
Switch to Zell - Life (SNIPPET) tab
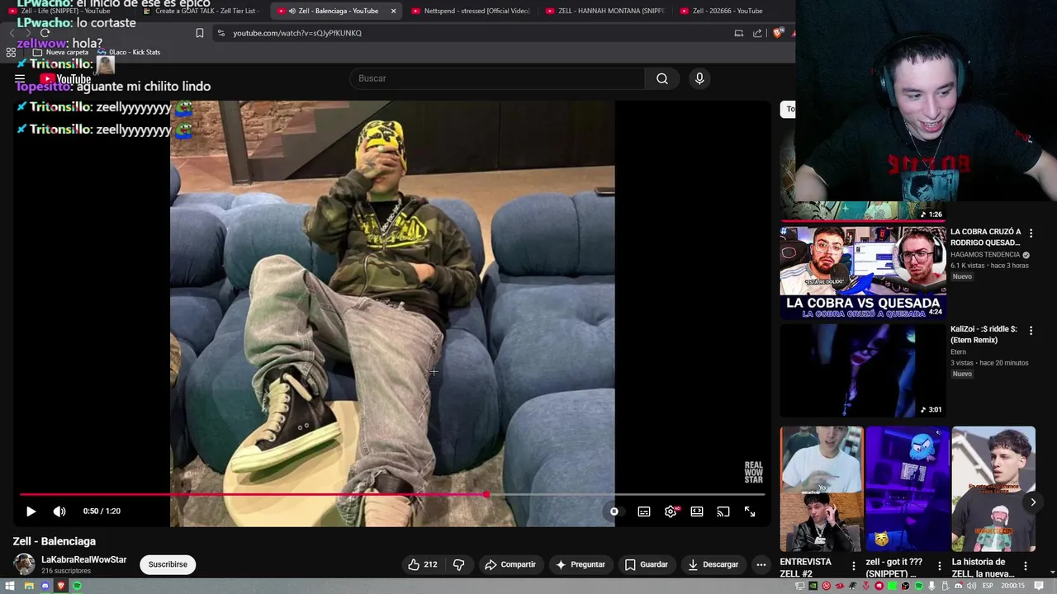pos(66,11)
